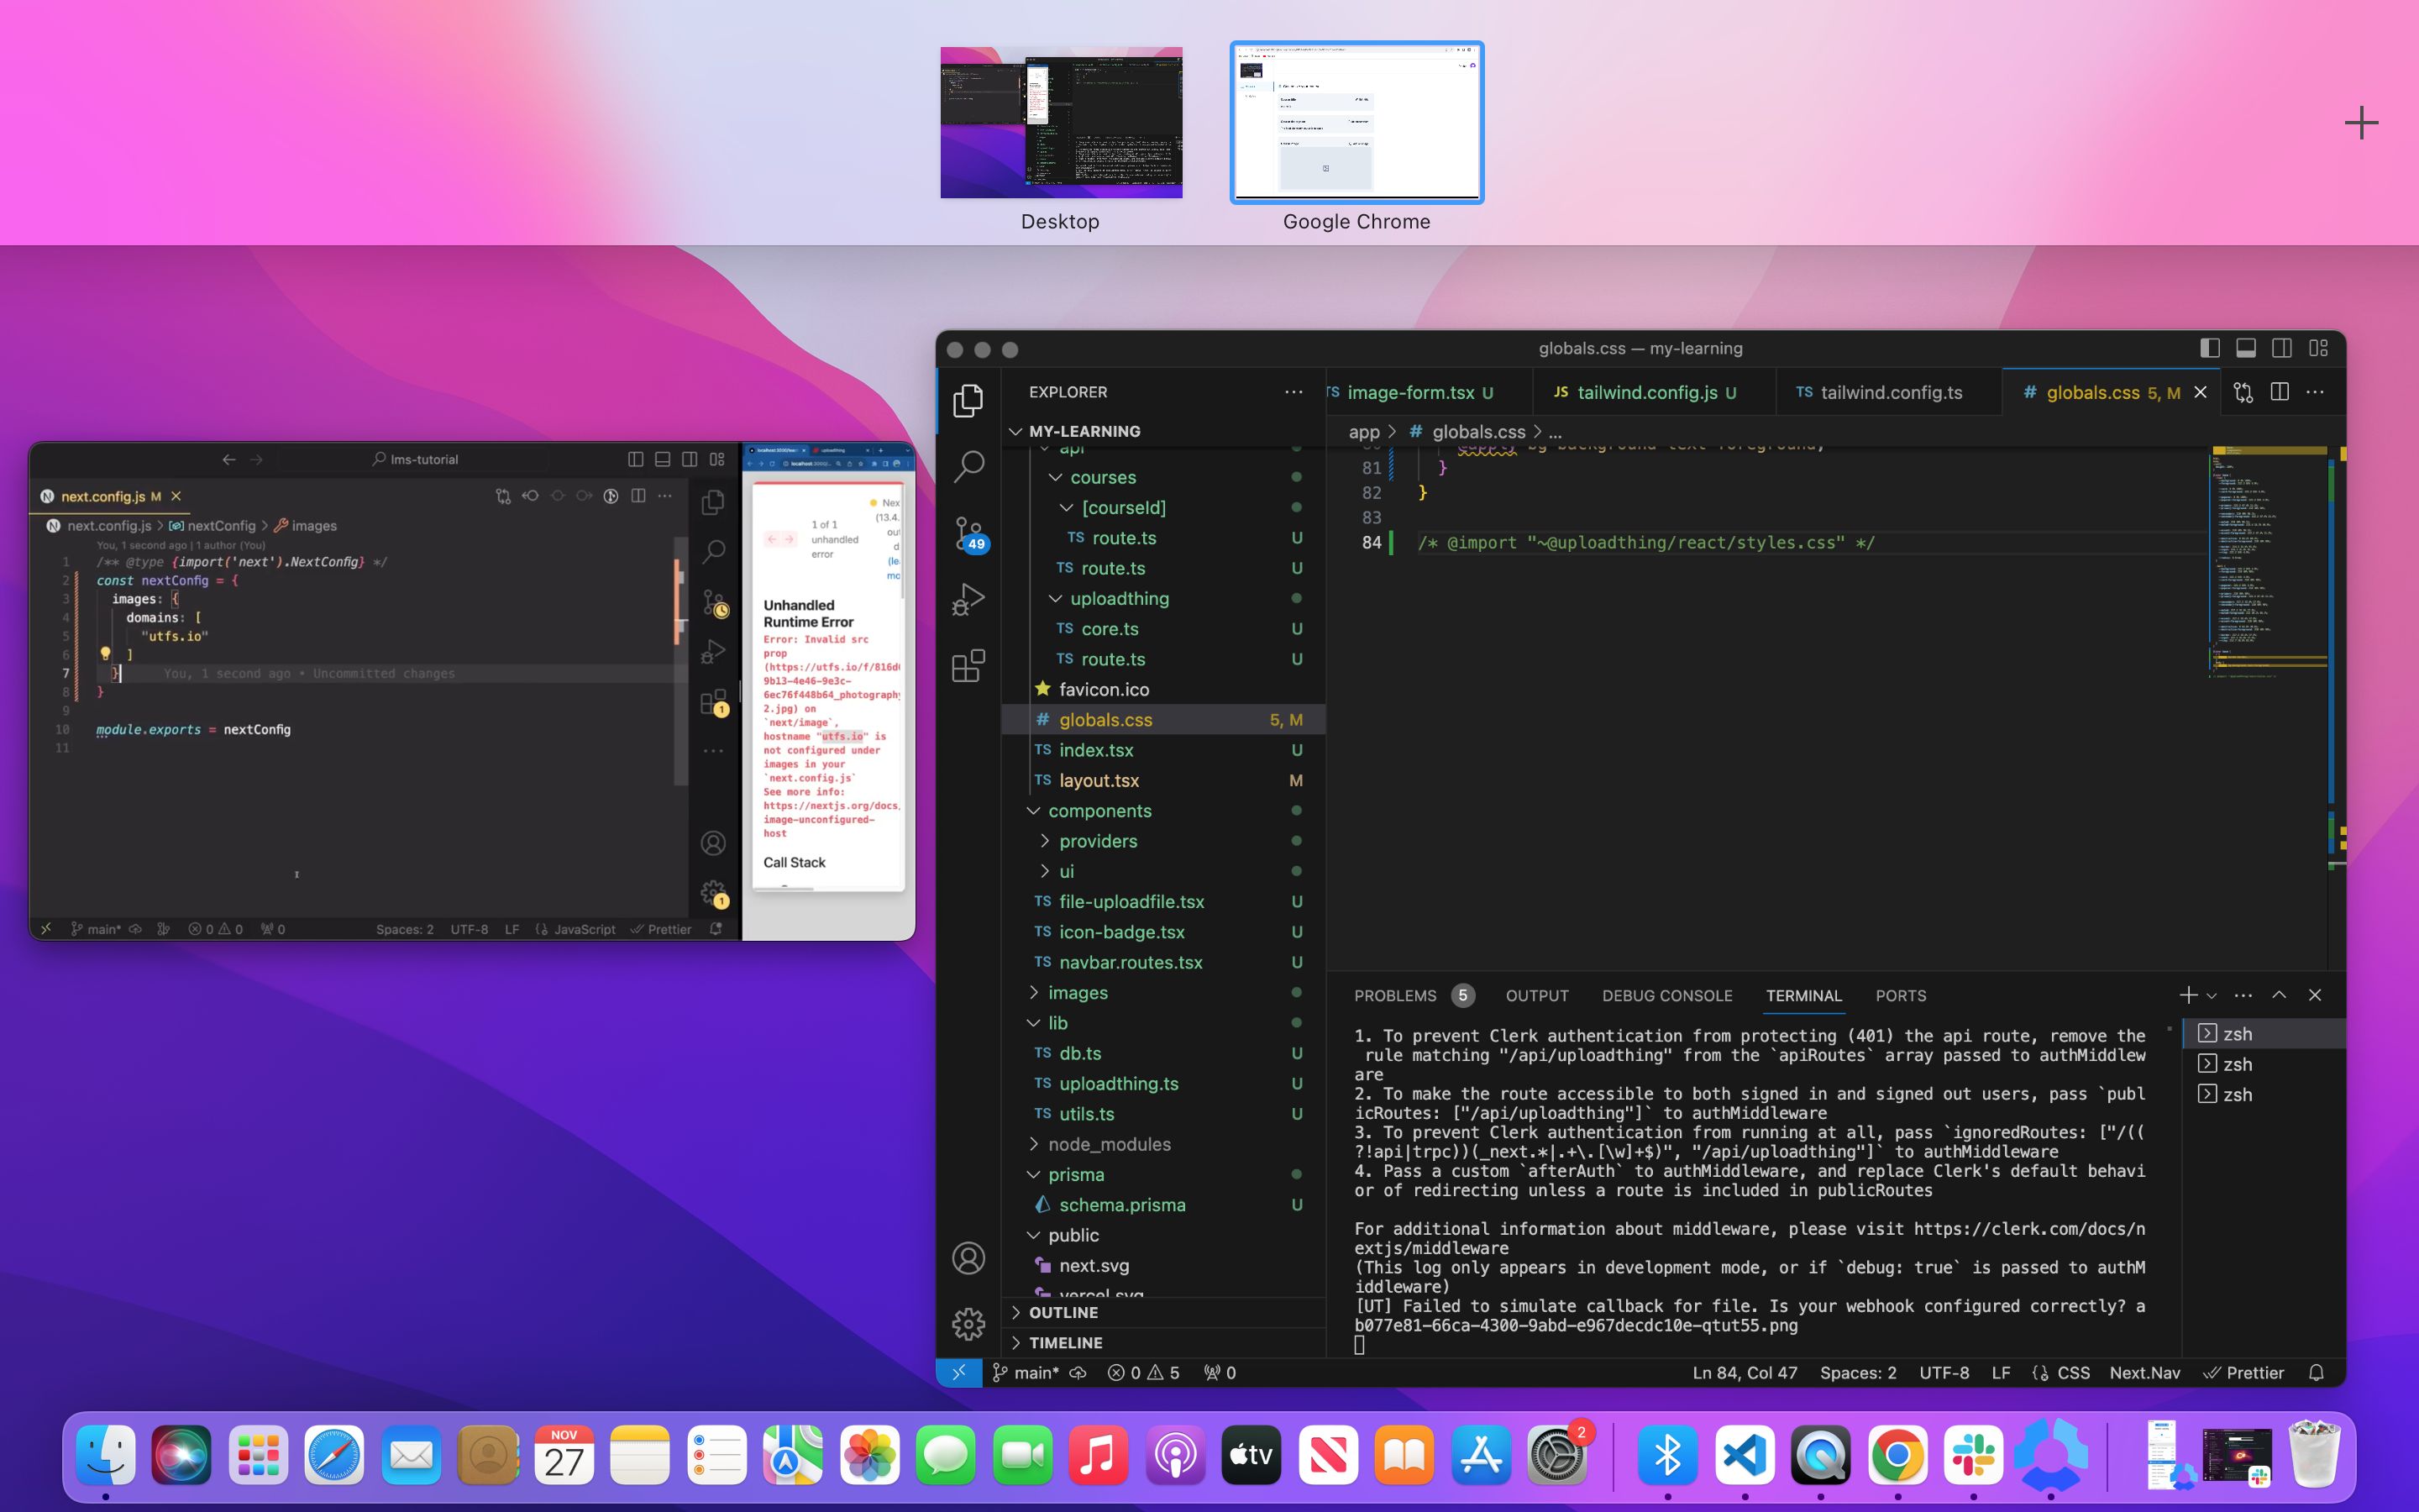This screenshot has width=2419, height=1512.
Task: Toggle the primary side bar layout button
Action: click(x=2209, y=348)
